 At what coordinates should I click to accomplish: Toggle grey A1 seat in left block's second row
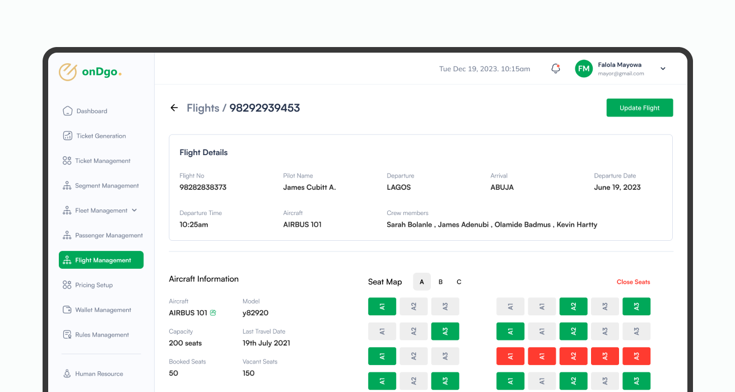click(x=382, y=332)
